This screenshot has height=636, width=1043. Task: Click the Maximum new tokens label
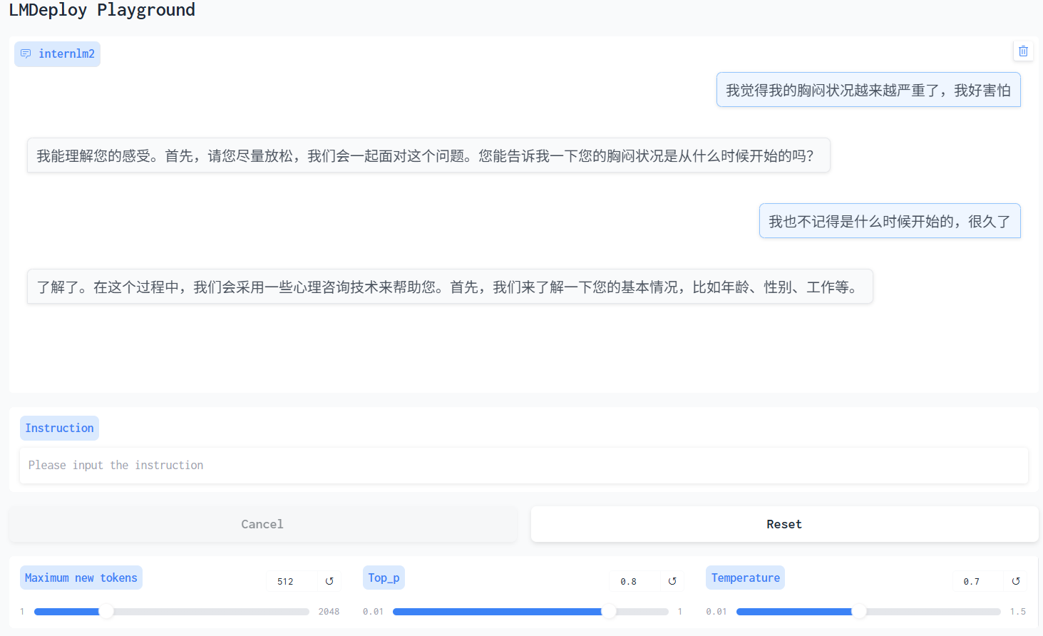[81, 578]
